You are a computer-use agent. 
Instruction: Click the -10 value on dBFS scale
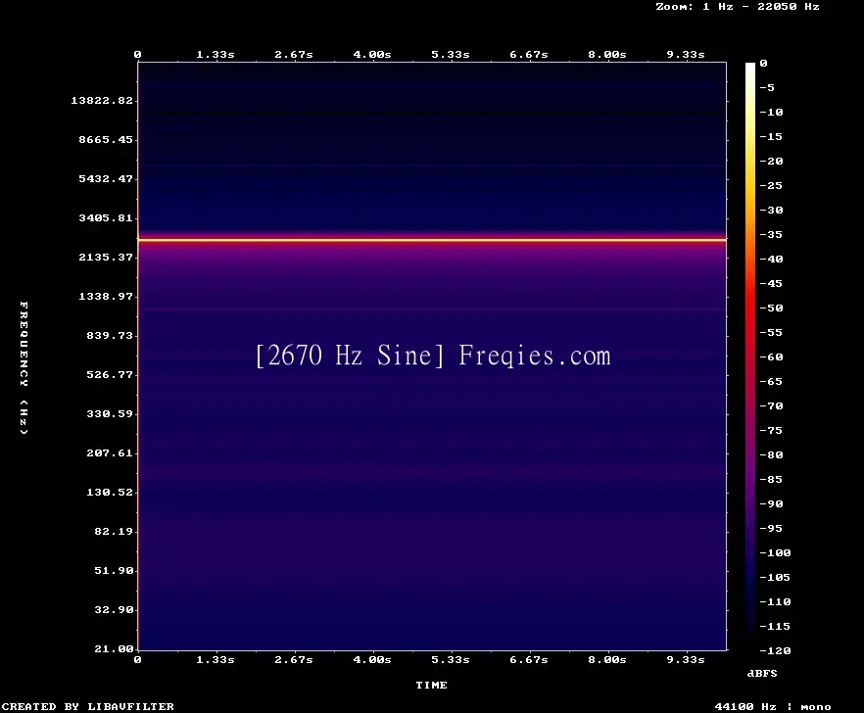[x=771, y=112]
